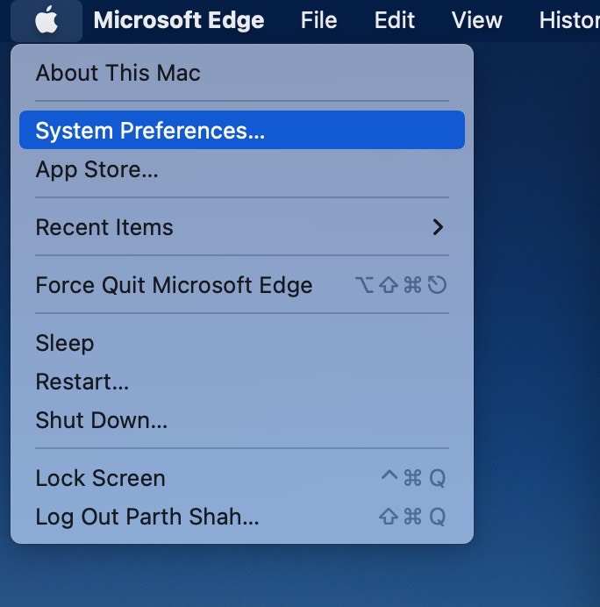Viewport: 600px width, 607px height.
Task: Click the Force Quit keyboard shortcut symbols
Action: [401, 285]
